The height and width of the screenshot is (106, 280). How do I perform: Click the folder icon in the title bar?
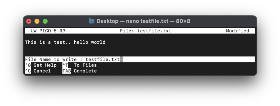point(91,21)
